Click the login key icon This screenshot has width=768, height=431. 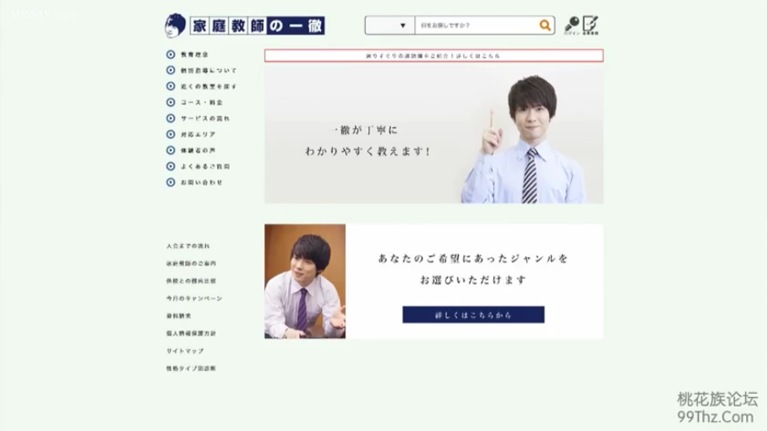[572, 24]
